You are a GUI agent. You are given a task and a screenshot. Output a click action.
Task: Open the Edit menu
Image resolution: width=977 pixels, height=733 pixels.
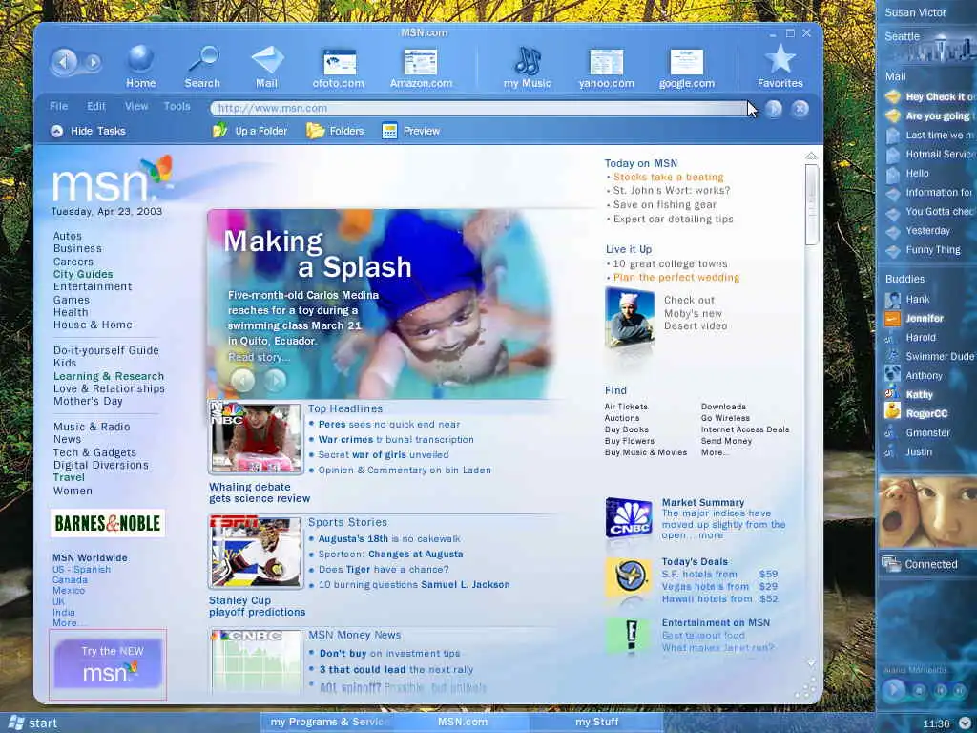tap(96, 106)
